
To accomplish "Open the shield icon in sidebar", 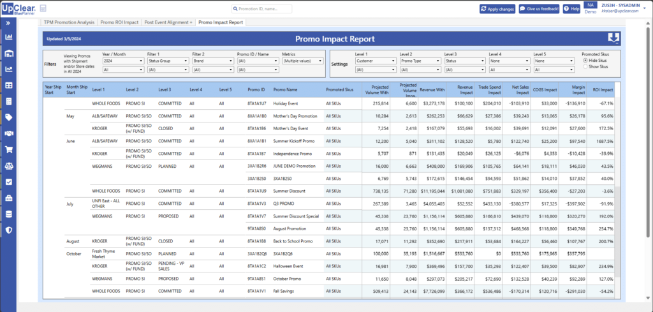I will pos(8,230).
